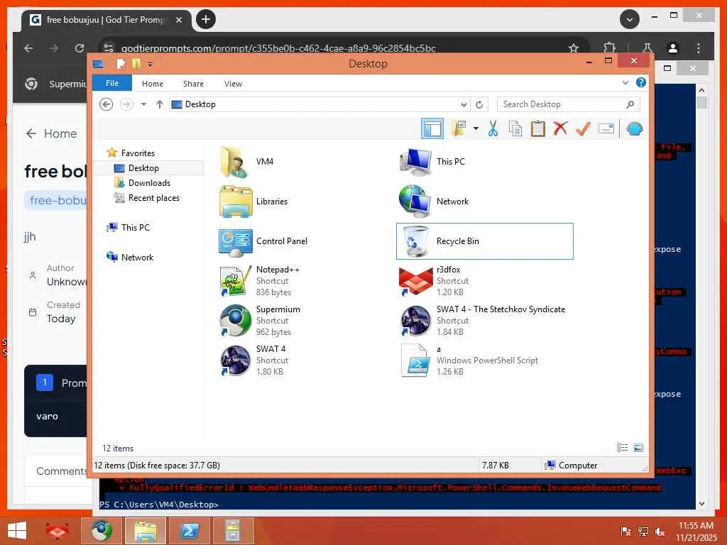Go back to Home link on webpage
The width and height of the screenshot is (727, 545).
click(51, 133)
